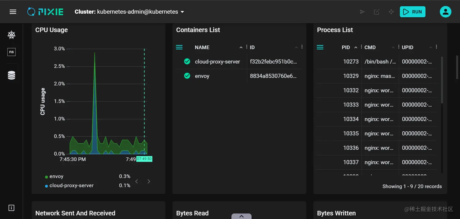Click the Network Sent And Received title

[x=75, y=213]
